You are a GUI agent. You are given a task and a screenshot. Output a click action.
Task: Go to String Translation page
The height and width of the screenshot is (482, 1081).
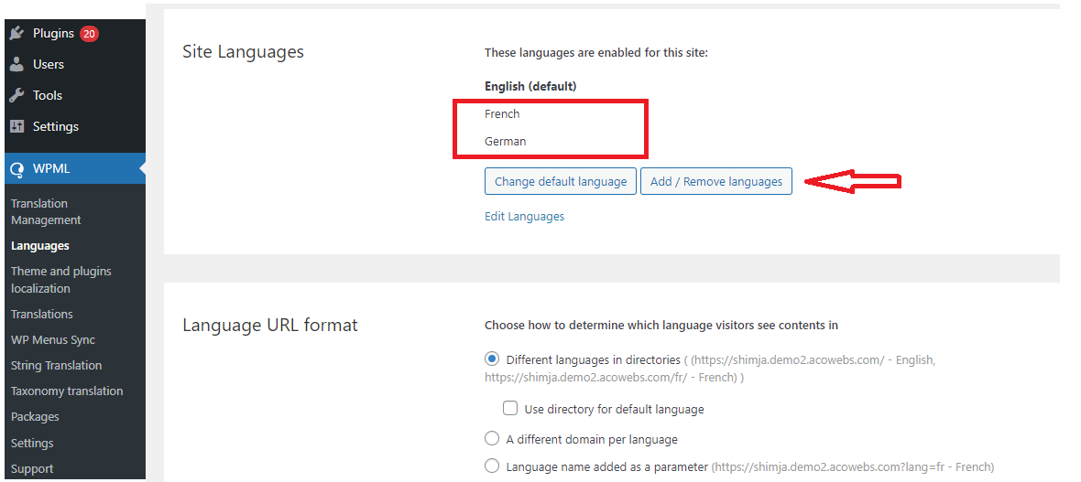57,366
